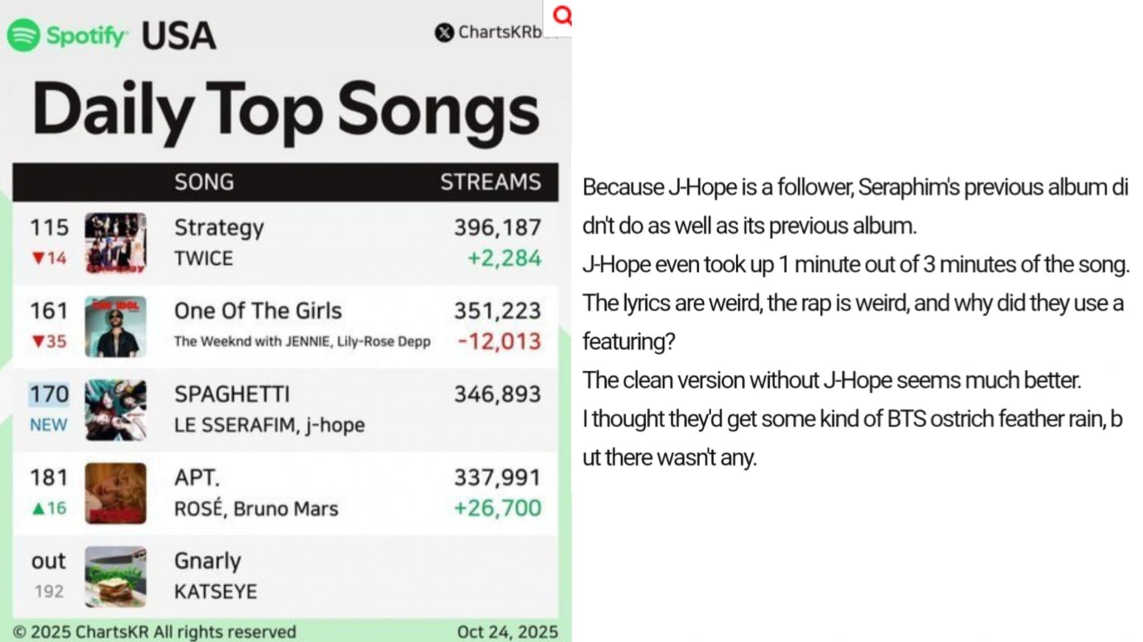Click the SONG column header
The image size is (1143, 642).
pos(204,182)
